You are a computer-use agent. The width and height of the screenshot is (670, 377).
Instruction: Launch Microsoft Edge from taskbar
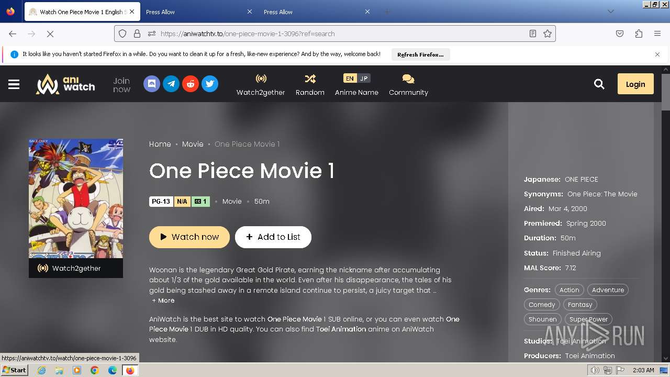click(112, 370)
